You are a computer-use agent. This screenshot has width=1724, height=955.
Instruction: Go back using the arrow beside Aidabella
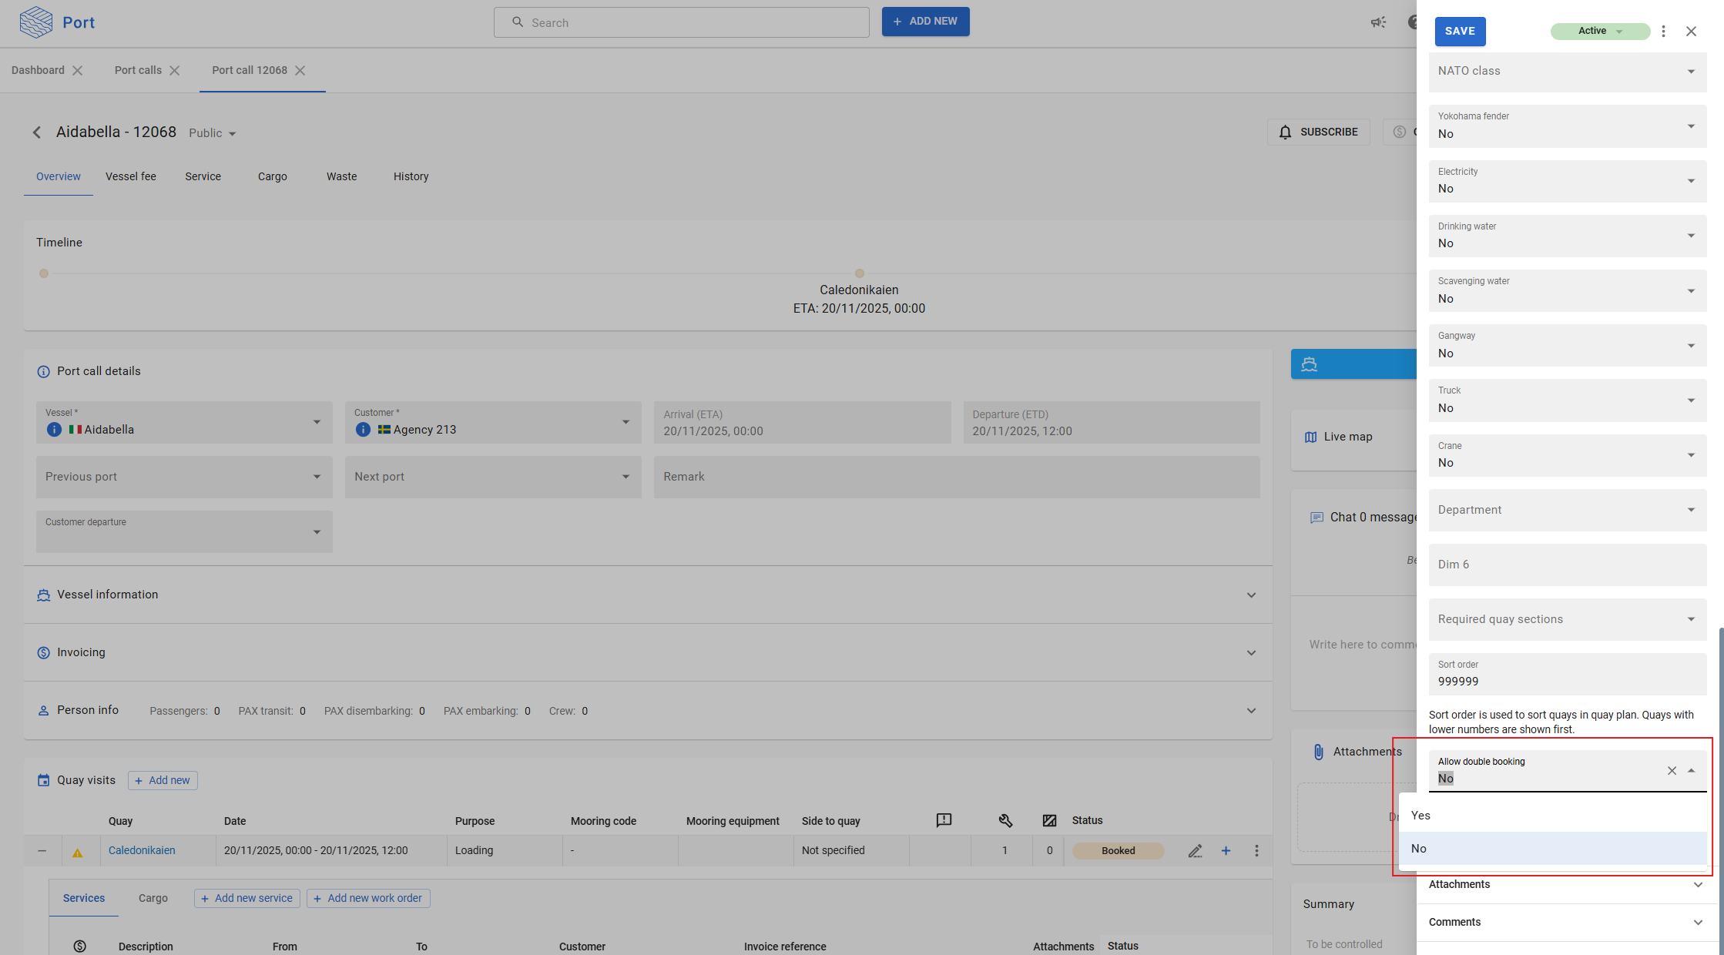(37, 132)
